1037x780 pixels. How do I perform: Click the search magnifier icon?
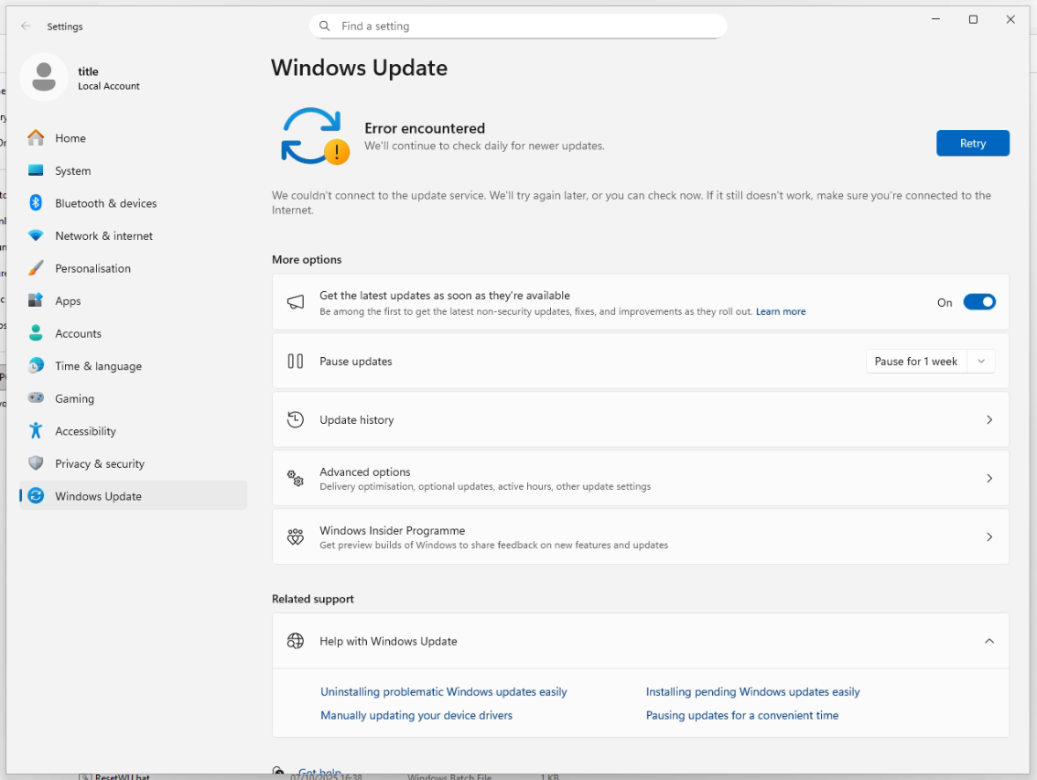point(325,26)
